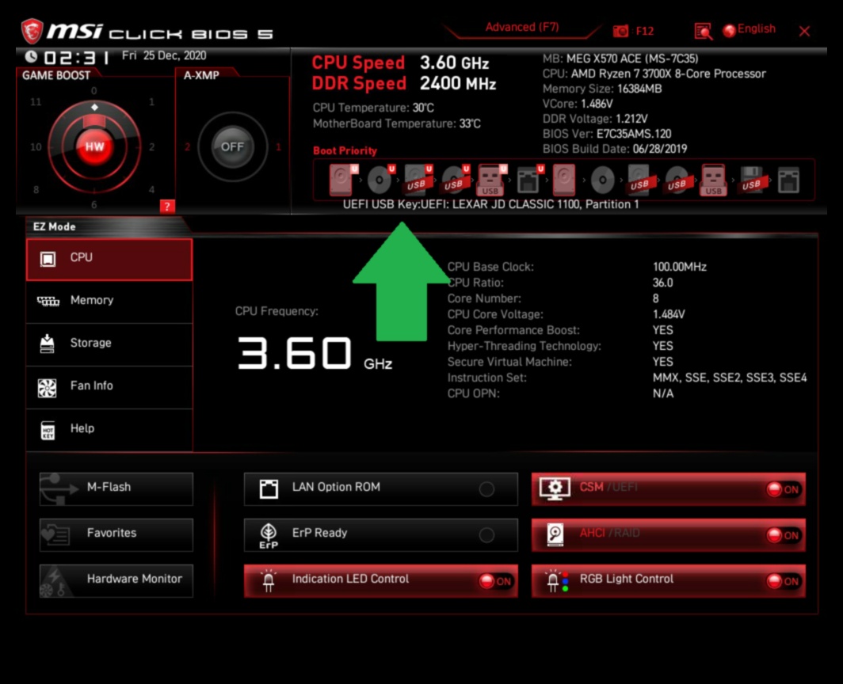Viewport: 843px width, 684px height.
Task: Switch to Advanced (F7) mode
Action: pos(521,28)
